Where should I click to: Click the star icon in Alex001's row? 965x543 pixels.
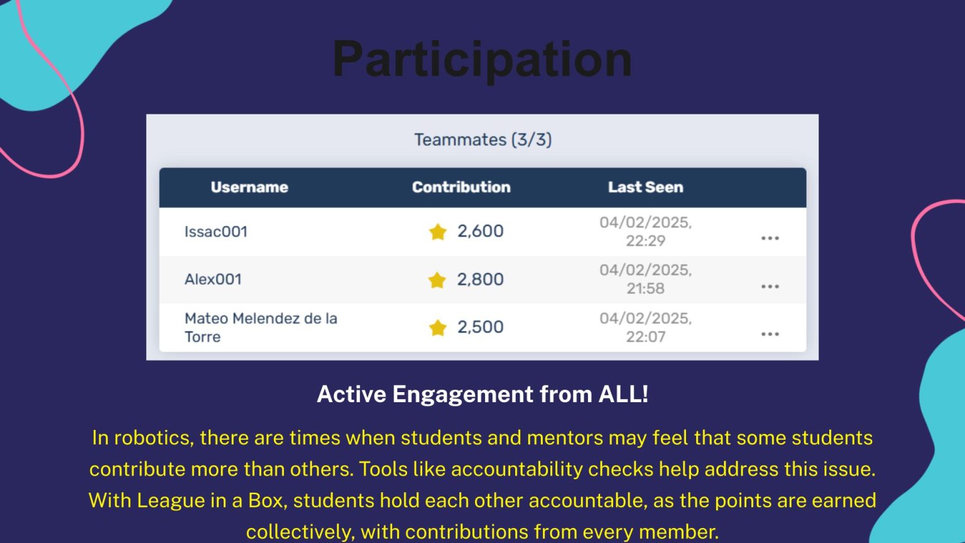[437, 280]
